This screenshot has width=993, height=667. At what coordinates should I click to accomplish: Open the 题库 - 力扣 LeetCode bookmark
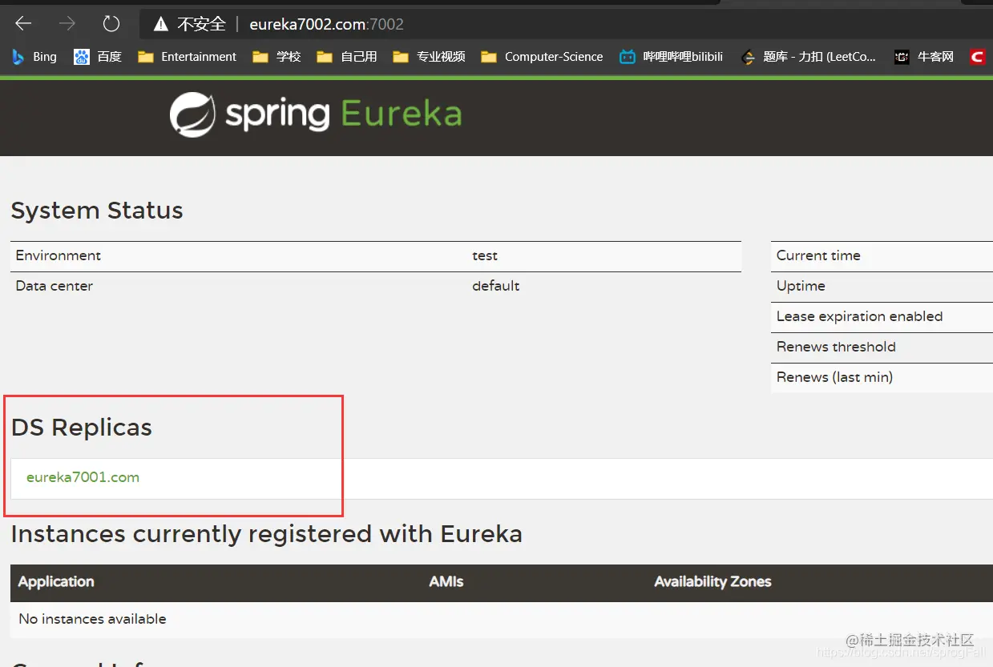click(x=808, y=57)
